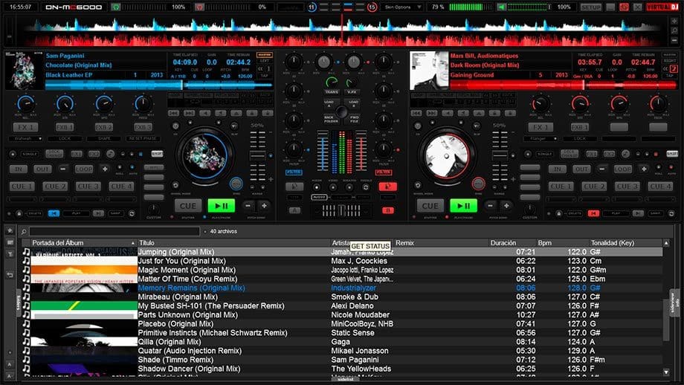684x385 pixels.
Task: Click the right deck's red track progress bar
Action: tap(563, 85)
